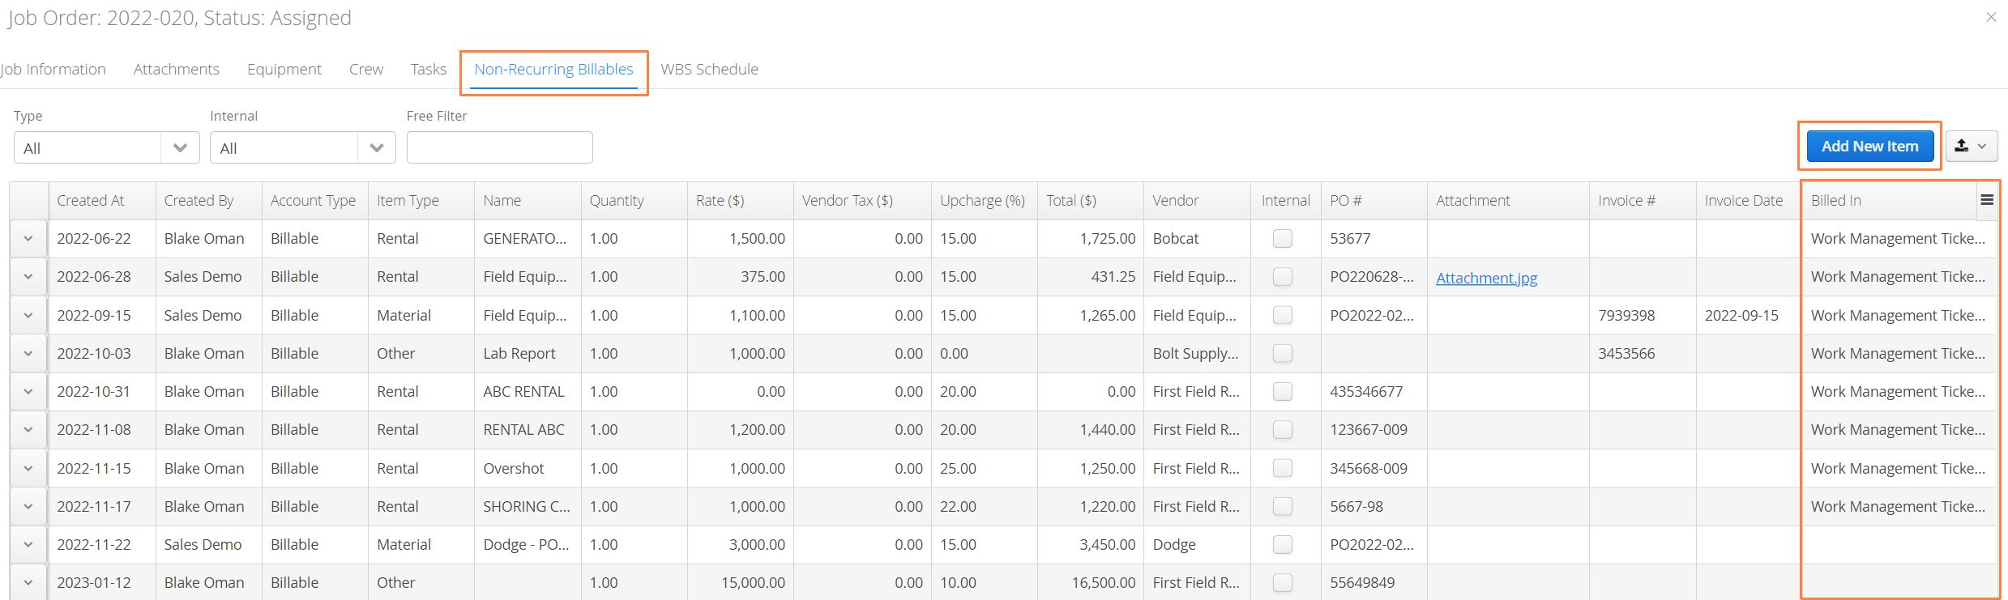
Task: Expand the SHORING row chevron
Action: click(28, 507)
